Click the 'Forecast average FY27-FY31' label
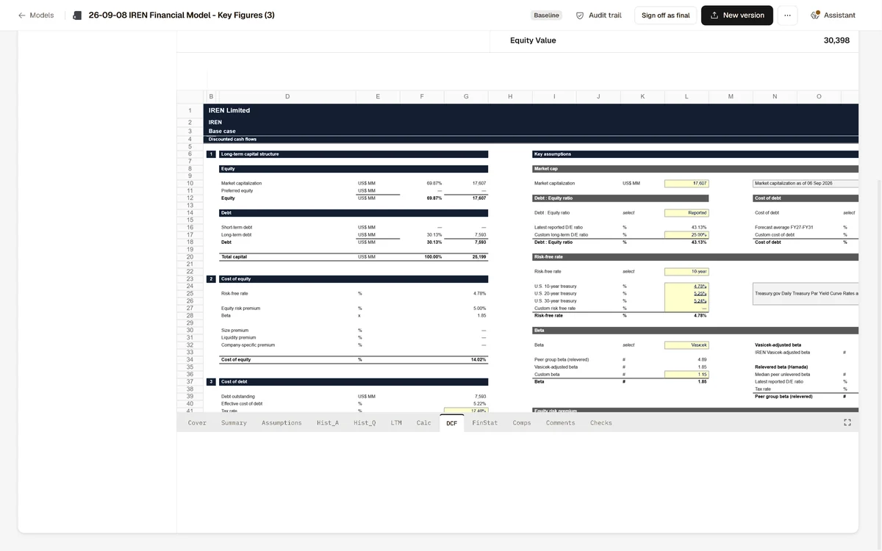This screenshot has height=551, width=882. (x=784, y=227)
